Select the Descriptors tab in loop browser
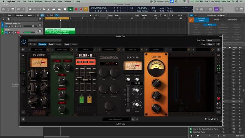This screenshot has width=245, height=138. pos(232,20)
